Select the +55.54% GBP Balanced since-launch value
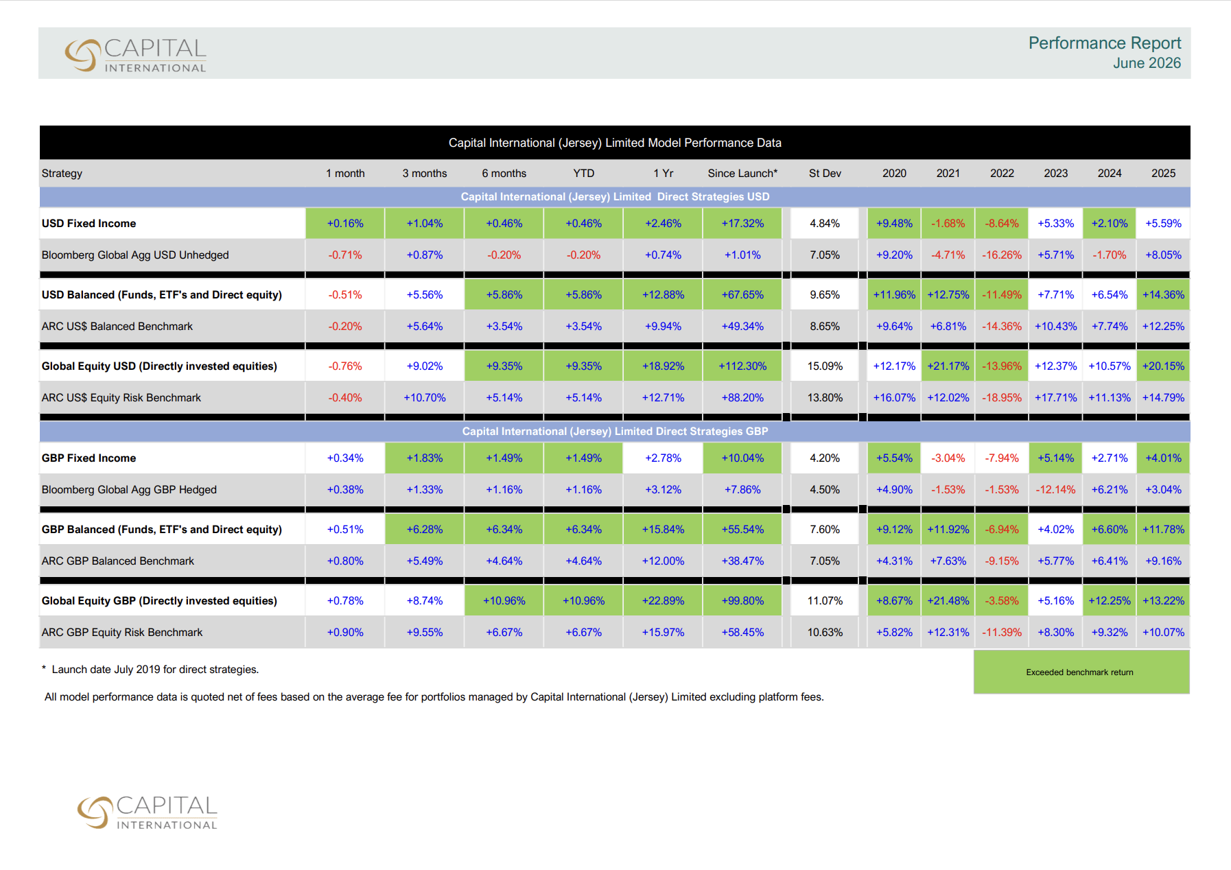Image resolution: width=1231 pixels, height=870 pixels. 742,530
